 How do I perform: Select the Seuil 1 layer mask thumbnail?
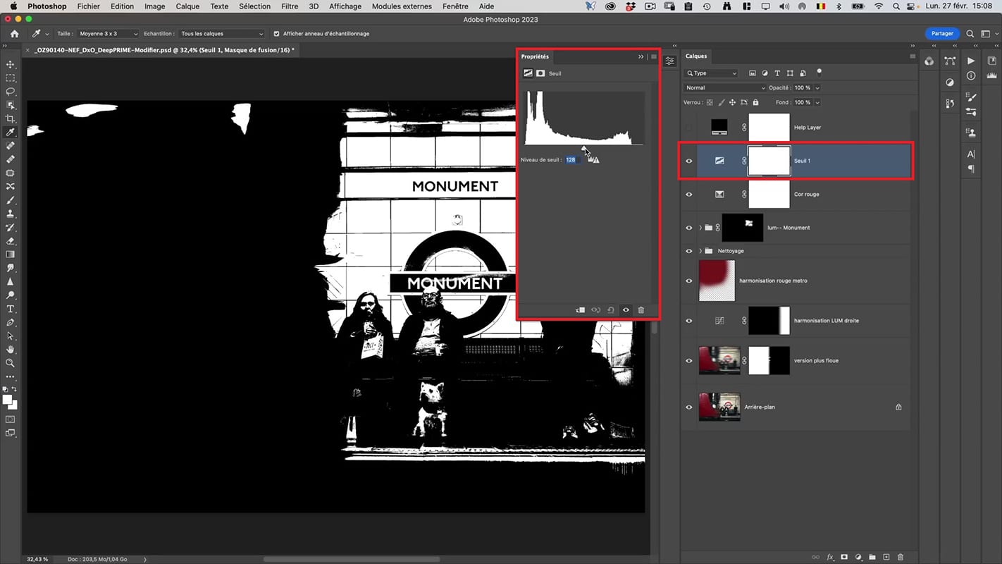click(x=769, y=161)
